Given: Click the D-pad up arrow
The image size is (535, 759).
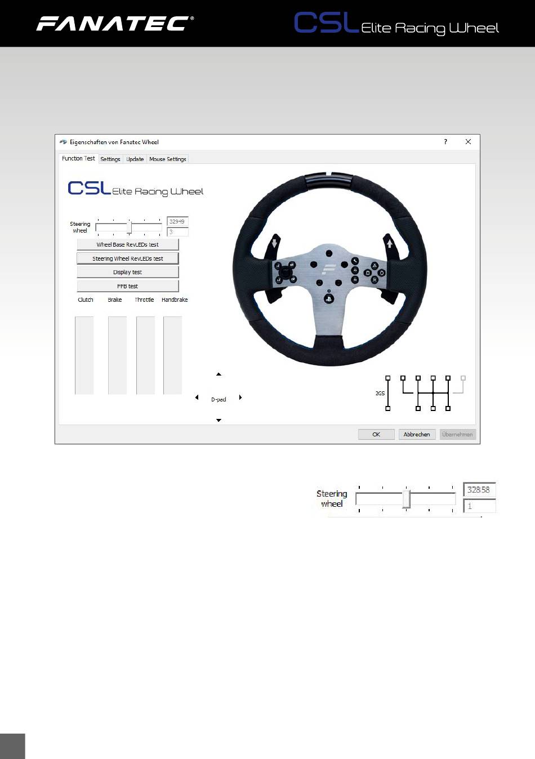Looking at the screenshot, I should [219, 374].
